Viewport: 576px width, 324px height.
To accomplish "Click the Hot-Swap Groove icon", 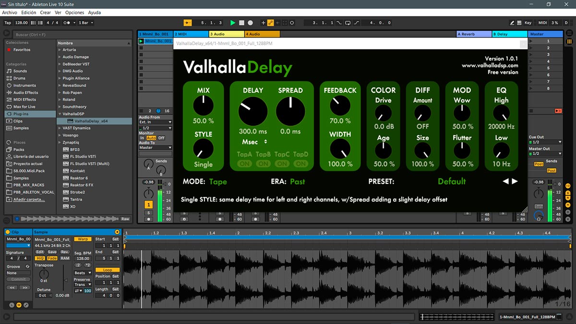I will click(27, 266).
